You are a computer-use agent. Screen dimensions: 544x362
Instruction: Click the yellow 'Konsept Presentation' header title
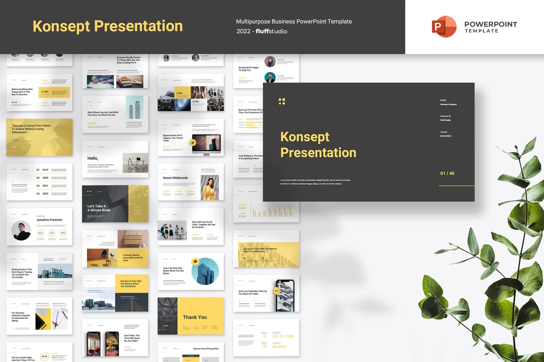click(x=107, y=26)
